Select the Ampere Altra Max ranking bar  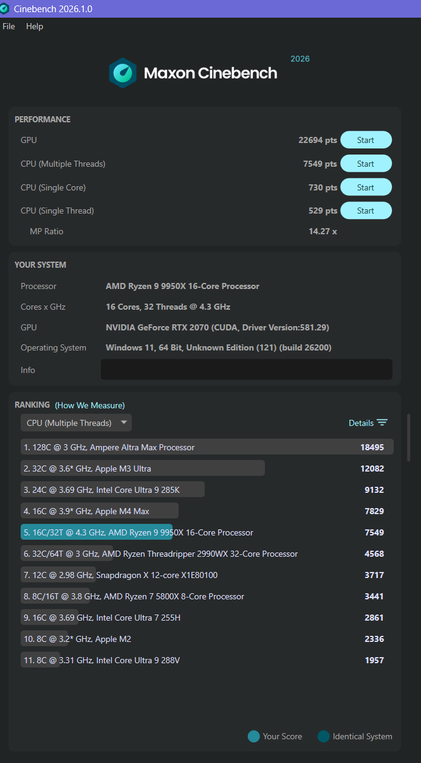click(207, 447)
